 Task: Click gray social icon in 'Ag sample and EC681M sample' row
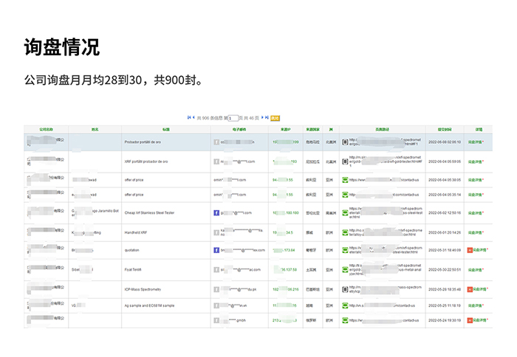tap(216, 305)
